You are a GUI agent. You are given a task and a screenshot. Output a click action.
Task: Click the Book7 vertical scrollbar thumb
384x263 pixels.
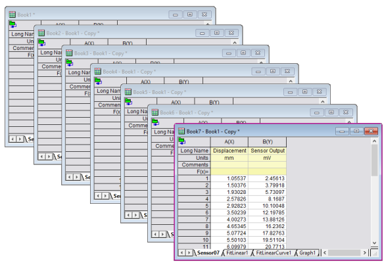(374, 160)
